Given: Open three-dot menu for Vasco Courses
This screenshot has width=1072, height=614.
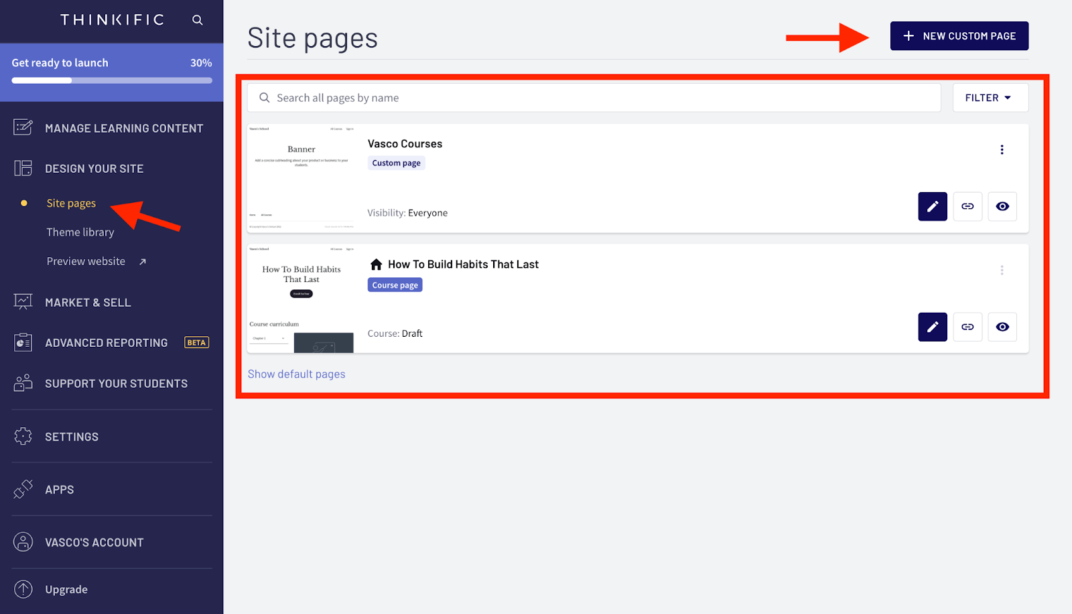Looking at the screenshot, I should [x=1002, y=150].
